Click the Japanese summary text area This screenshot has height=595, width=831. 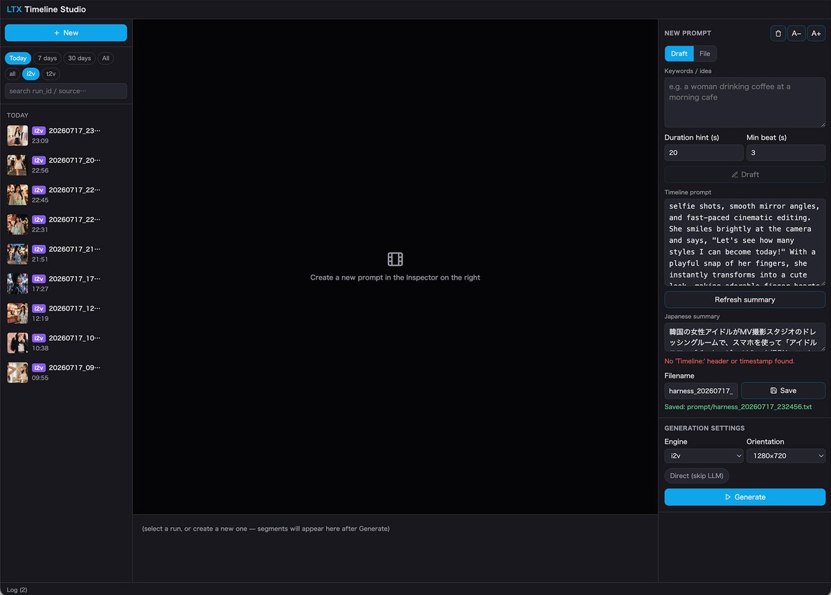pos(745,337)
